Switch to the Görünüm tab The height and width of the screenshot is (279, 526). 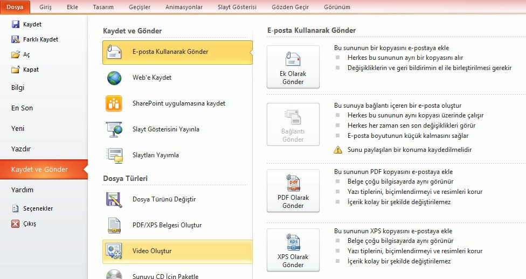[x=337, y=7]
